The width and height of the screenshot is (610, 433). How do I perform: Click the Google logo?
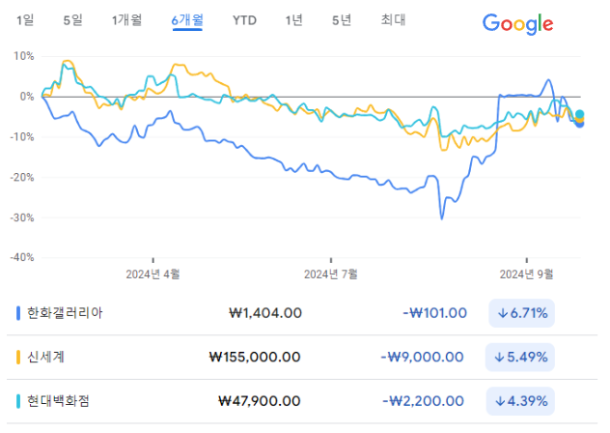517,24
